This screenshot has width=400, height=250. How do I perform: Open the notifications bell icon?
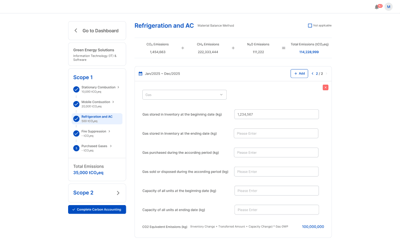[377, 7]
